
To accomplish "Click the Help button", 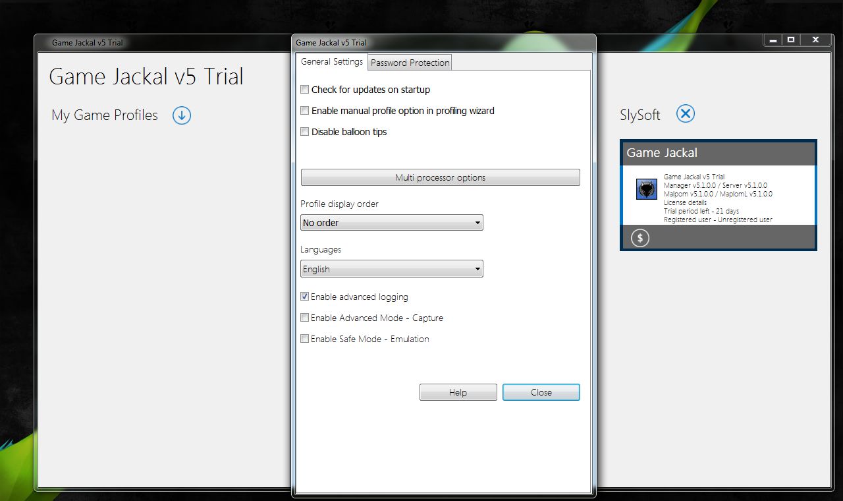I will point(458,392).
